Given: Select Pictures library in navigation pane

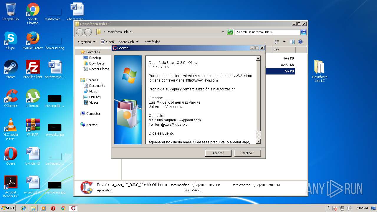Looking at the screenshot, I should pos(92,97).
